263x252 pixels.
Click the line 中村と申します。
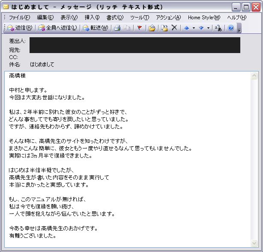tap(28, 90)
